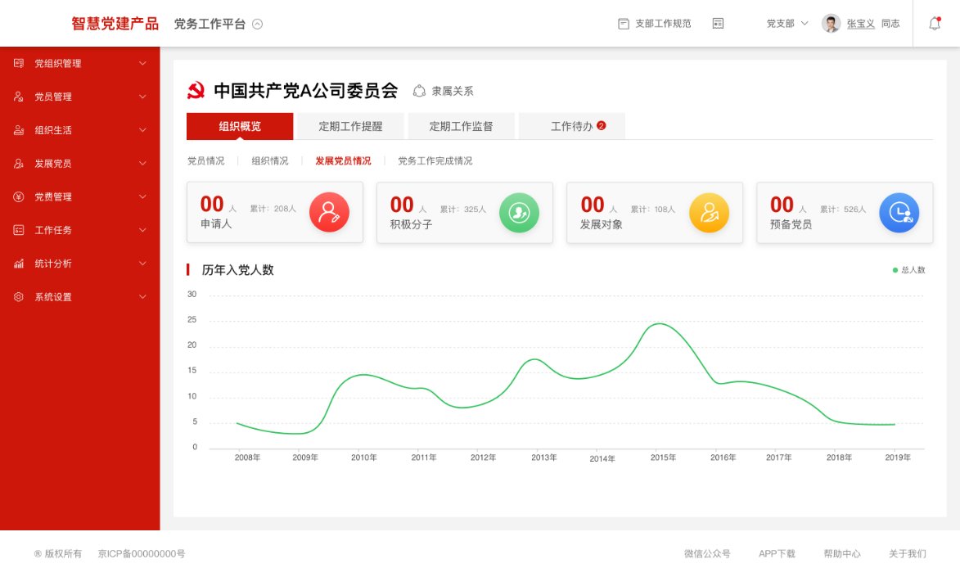Click 累计：325人 text

tap(463, 209)
